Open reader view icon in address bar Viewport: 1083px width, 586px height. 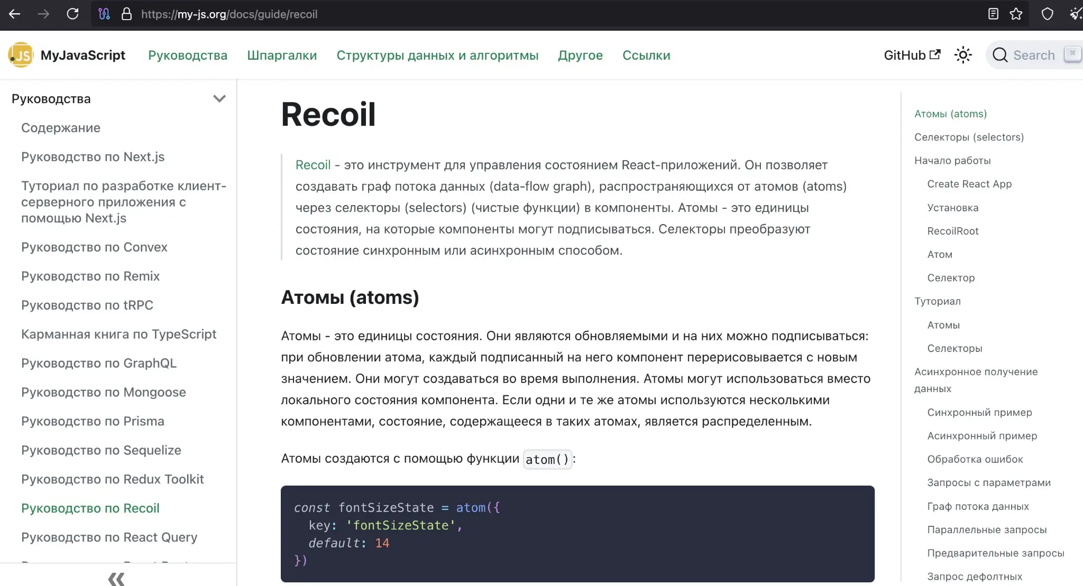point(993,14)
